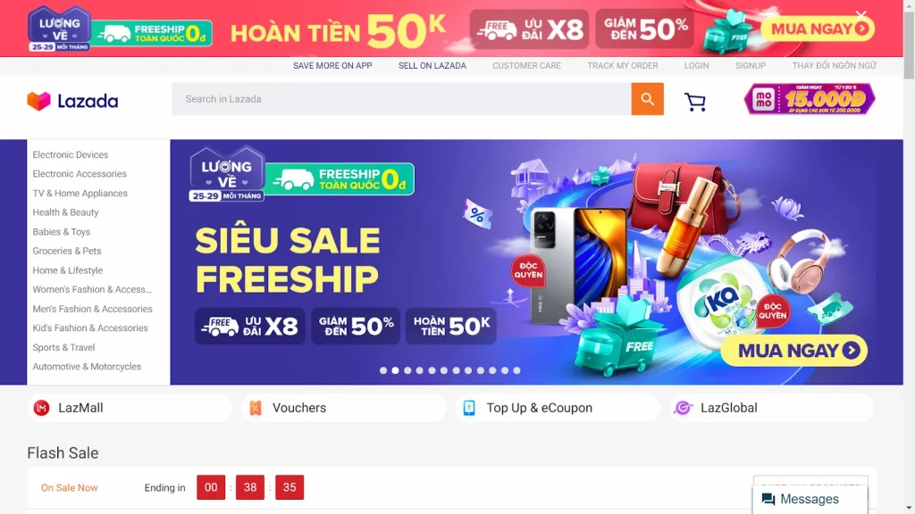The width and height of the screenshot is (915, 514).
Task: Open Thay Đổi Ngôn Ngữ language dropdown
Action: pyautogui.click(x=834, y=66)
